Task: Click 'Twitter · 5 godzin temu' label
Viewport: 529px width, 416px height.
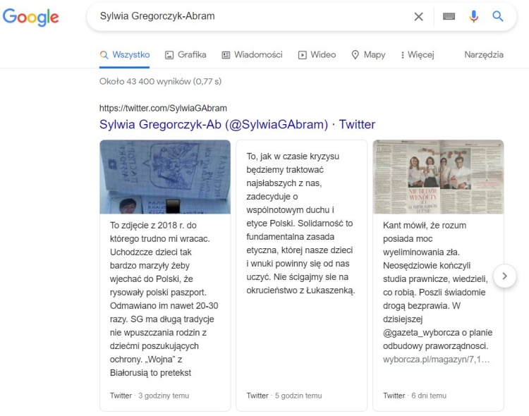Action: pyautogui.click(x=284, y=396)
